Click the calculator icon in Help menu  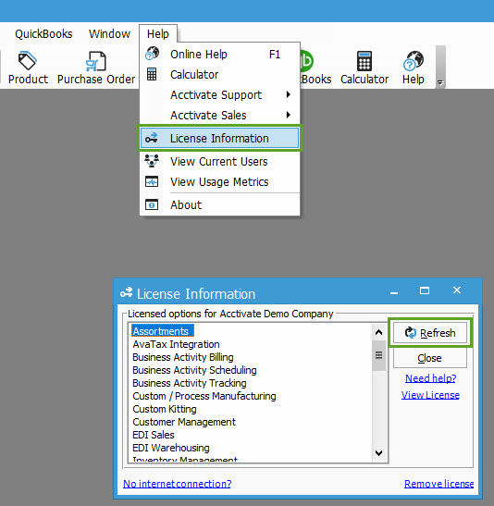[x=152, y=74]
